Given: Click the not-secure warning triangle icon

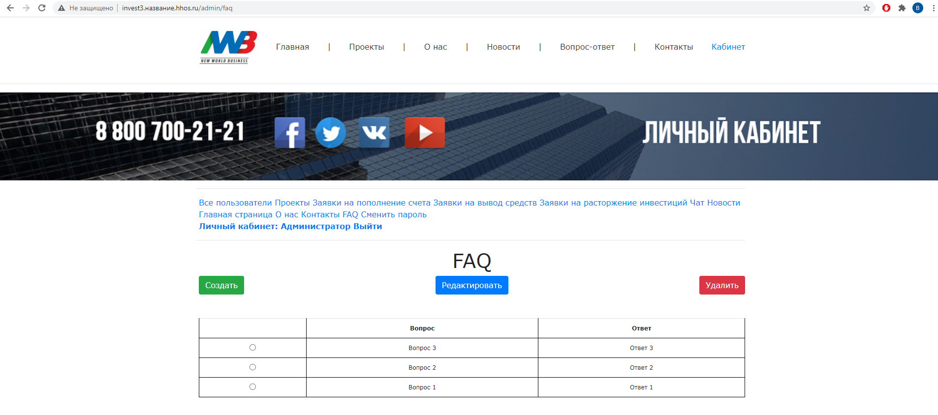Looking at the screenshot, I should point(62,8).
